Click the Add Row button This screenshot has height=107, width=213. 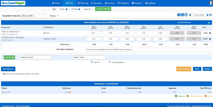click(9, 58)
